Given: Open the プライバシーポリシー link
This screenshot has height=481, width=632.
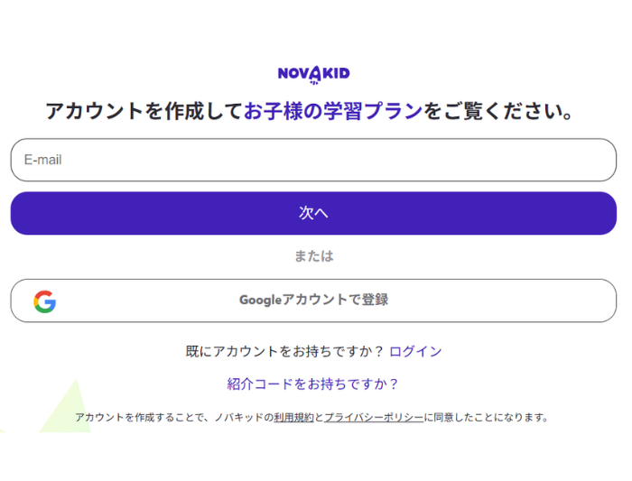Looking at the screenshot, I should click(x=374, y=417).
